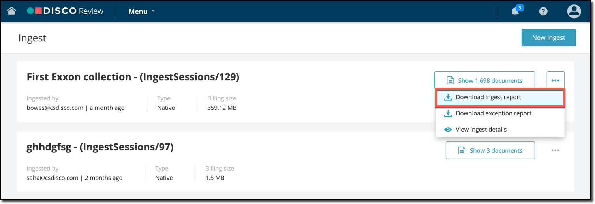Collapse First Exxon collection three-dot menu
This screenshot has width=595, height=204.
(x=556, y=80)
